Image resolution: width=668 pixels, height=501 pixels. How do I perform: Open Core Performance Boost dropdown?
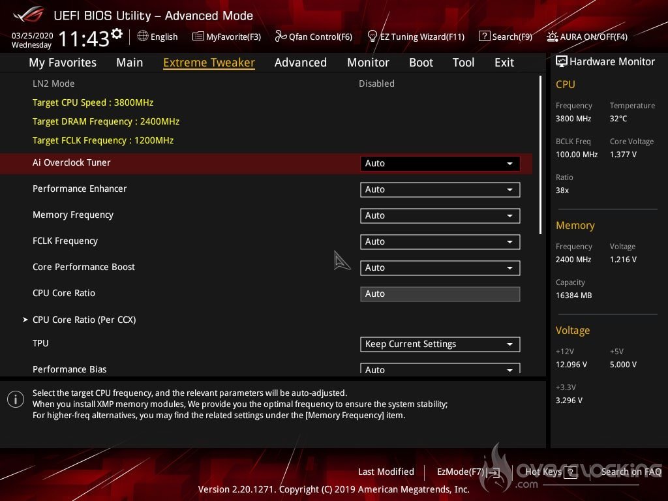pos(440,268)
